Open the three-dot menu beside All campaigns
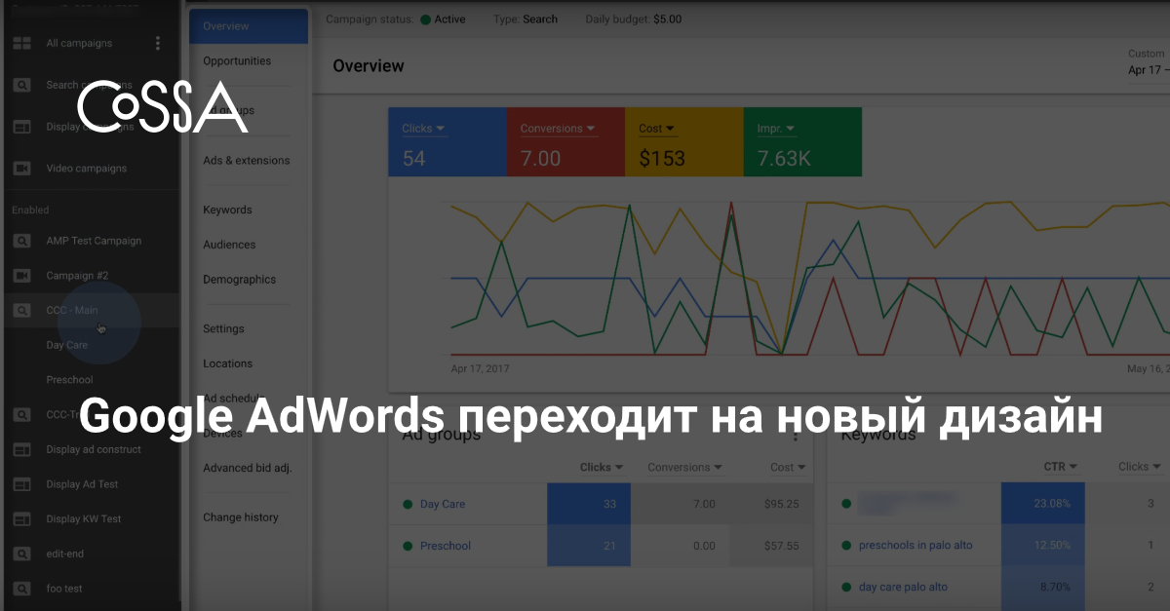 pos(158,43)
